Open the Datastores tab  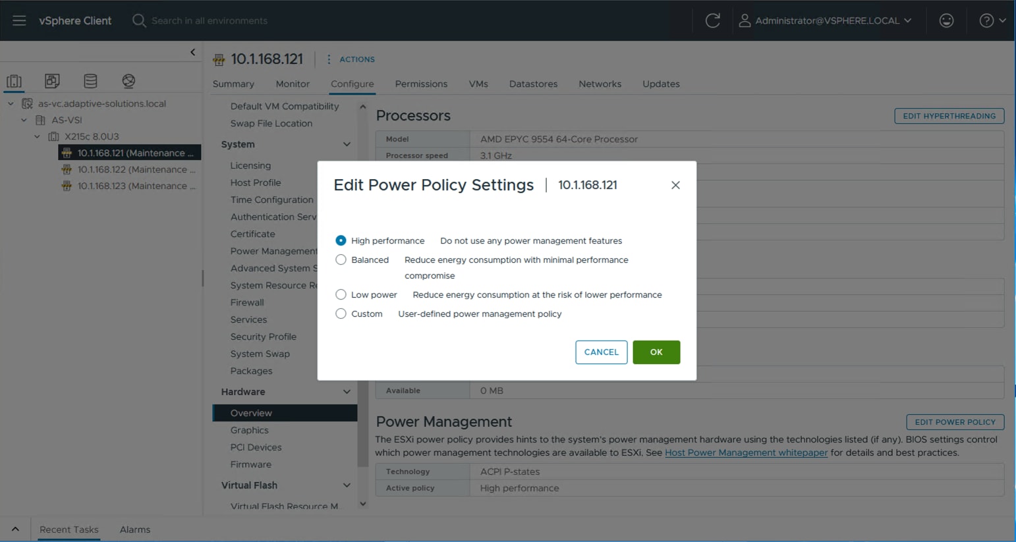(533, 84)
